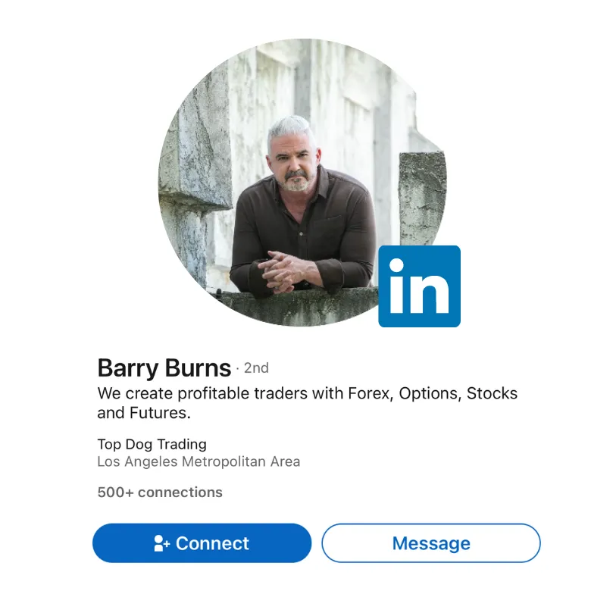
Task: View the 500+ connections list
Action: [160, 492]
